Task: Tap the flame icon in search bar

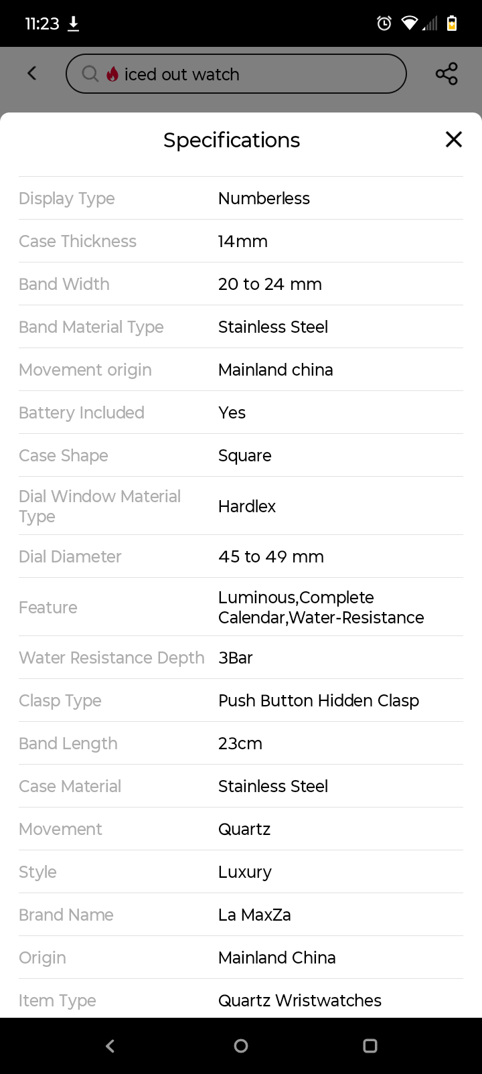Action: (x=112, y=74)
